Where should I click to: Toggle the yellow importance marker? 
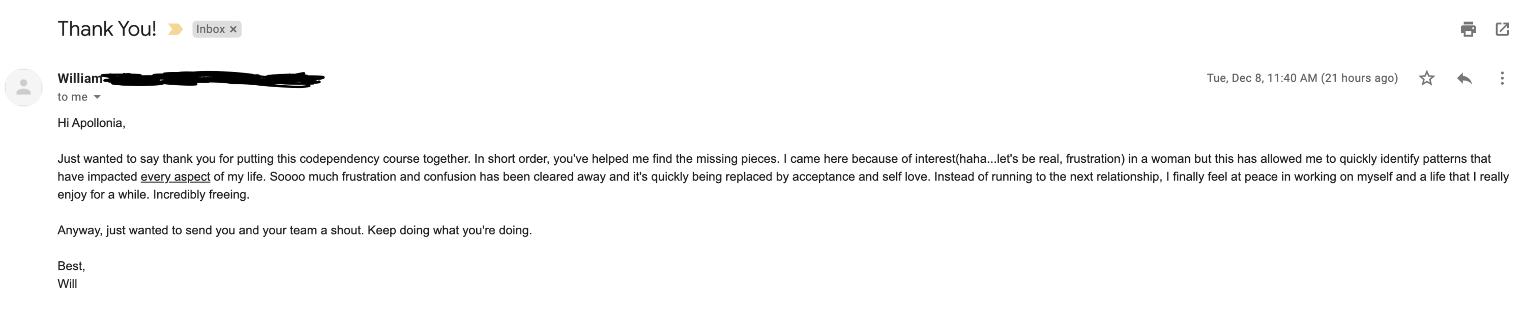[175, 29]
